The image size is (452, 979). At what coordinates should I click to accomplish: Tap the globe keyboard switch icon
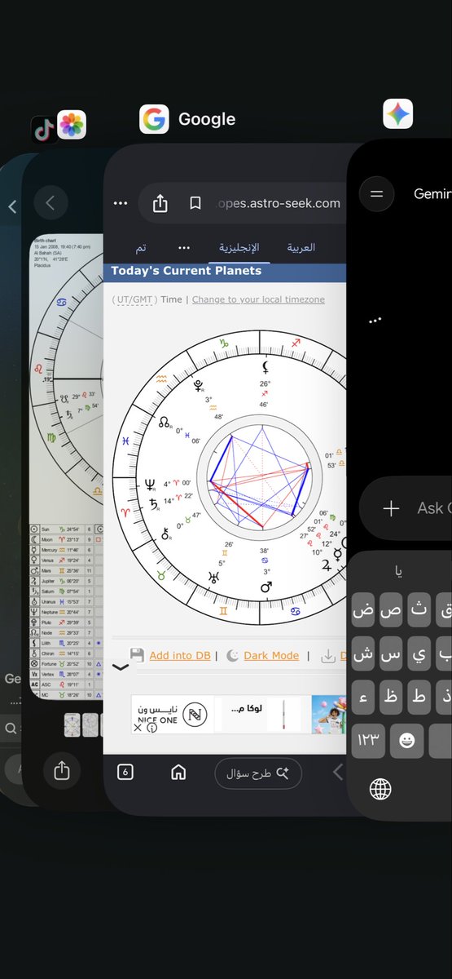click(380, 789)
